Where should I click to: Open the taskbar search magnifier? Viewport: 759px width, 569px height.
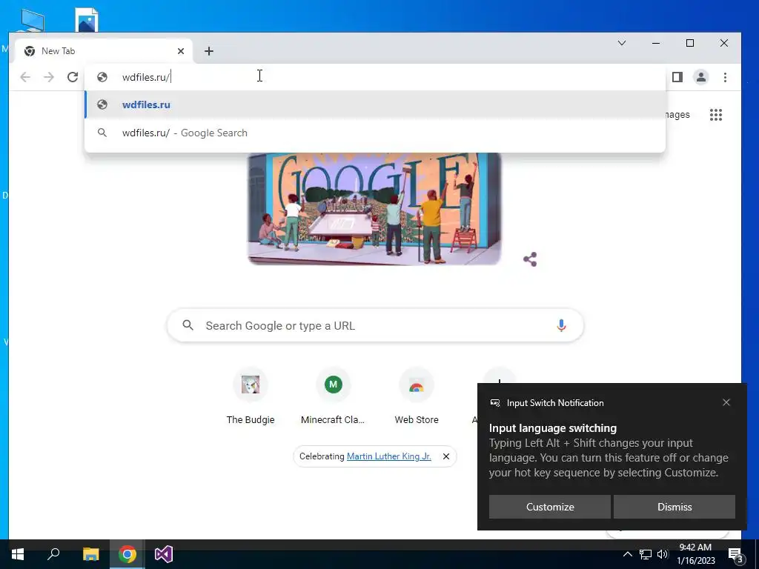(53, 554)
